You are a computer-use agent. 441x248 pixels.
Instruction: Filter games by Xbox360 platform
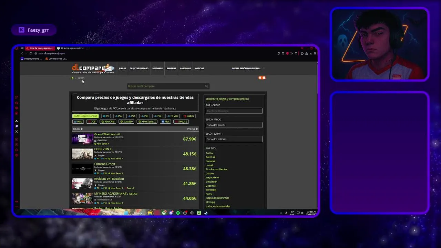[126, 122]
